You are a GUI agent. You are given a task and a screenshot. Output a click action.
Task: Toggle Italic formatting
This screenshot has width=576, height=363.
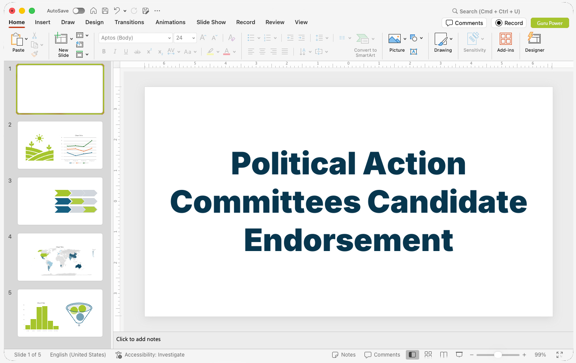point(115,52)
